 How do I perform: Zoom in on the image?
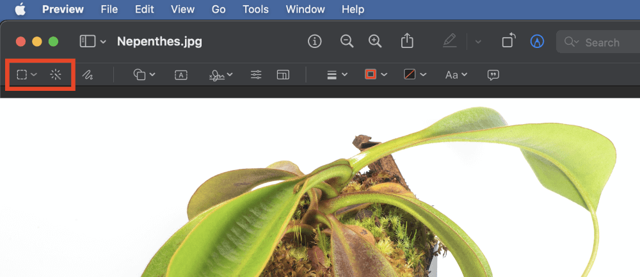coord(375,41)
